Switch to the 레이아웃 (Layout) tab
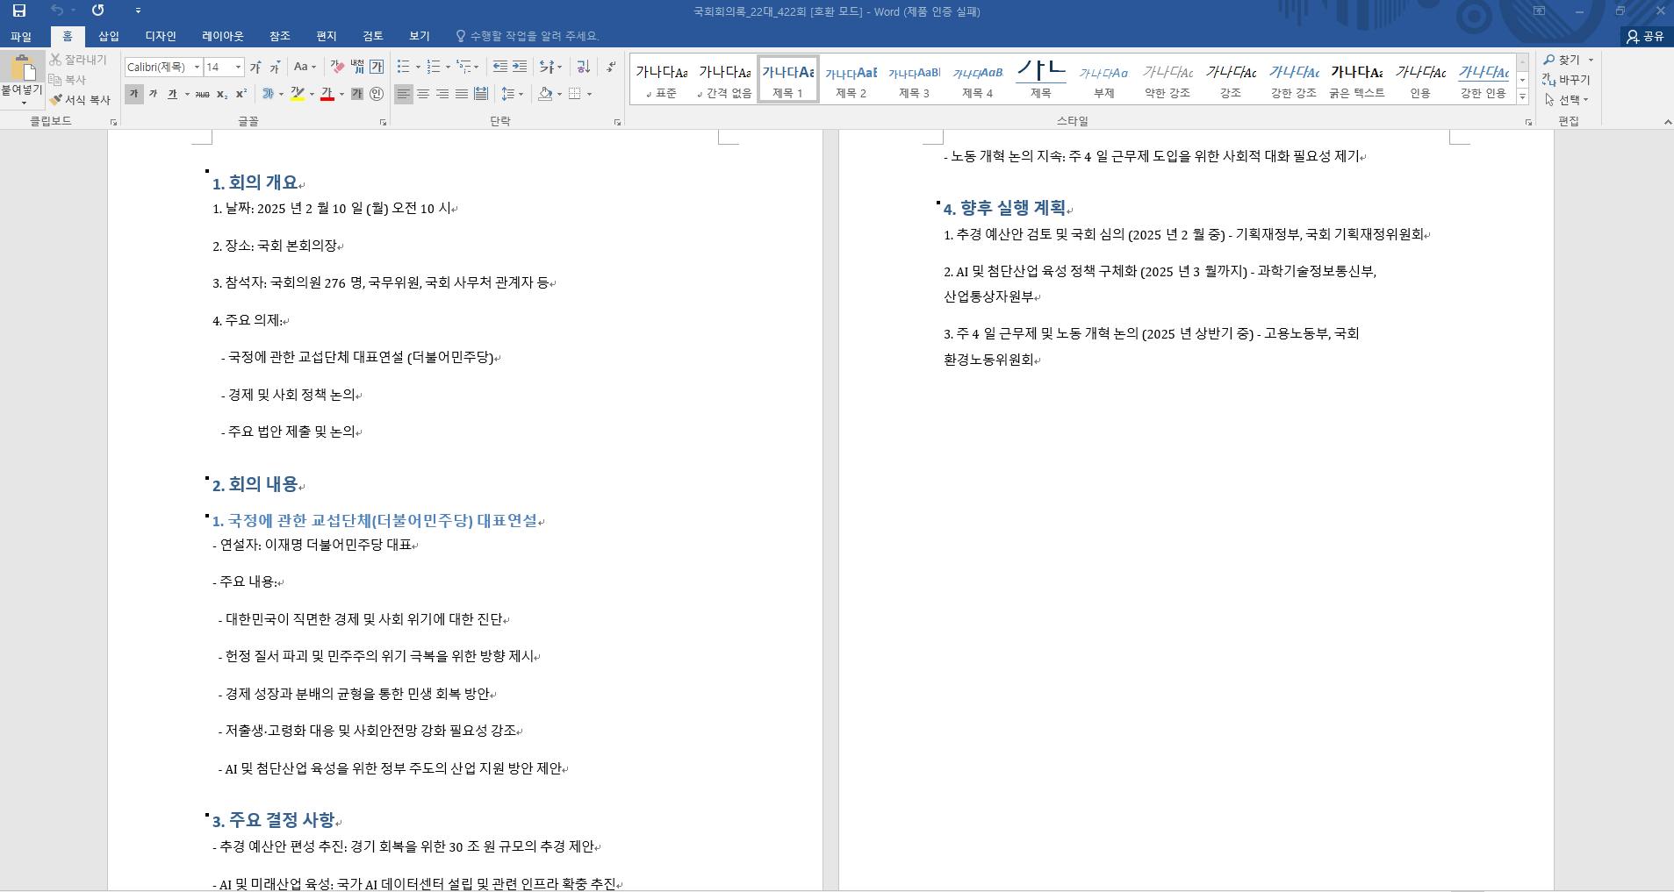Image resolution: width=1674 pixels, height=892 pixels. click(x=222, y=36)
